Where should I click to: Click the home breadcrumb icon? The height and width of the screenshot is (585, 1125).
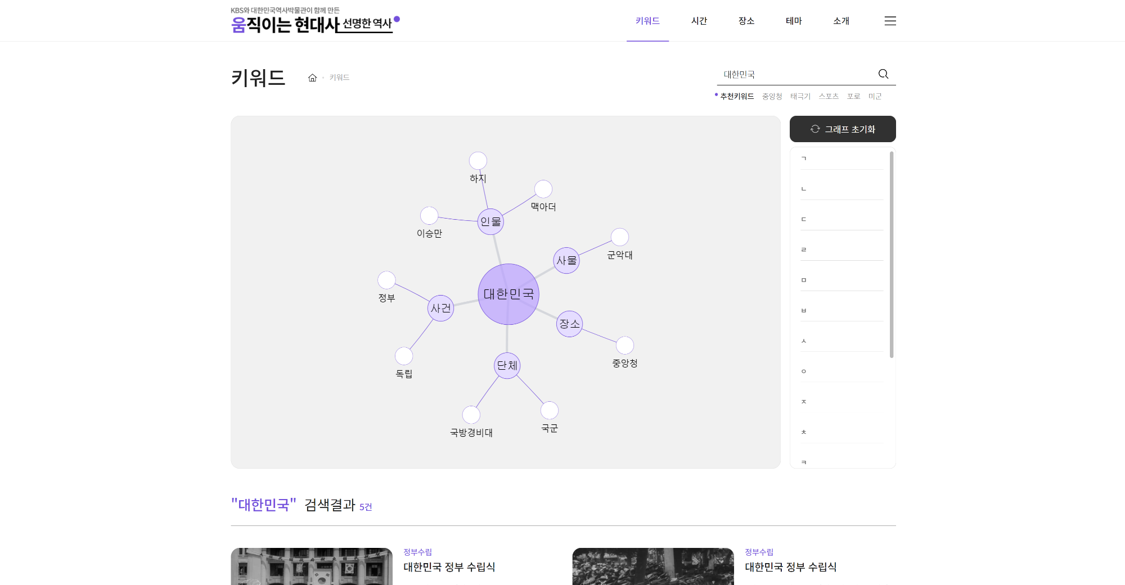(312, 78)
